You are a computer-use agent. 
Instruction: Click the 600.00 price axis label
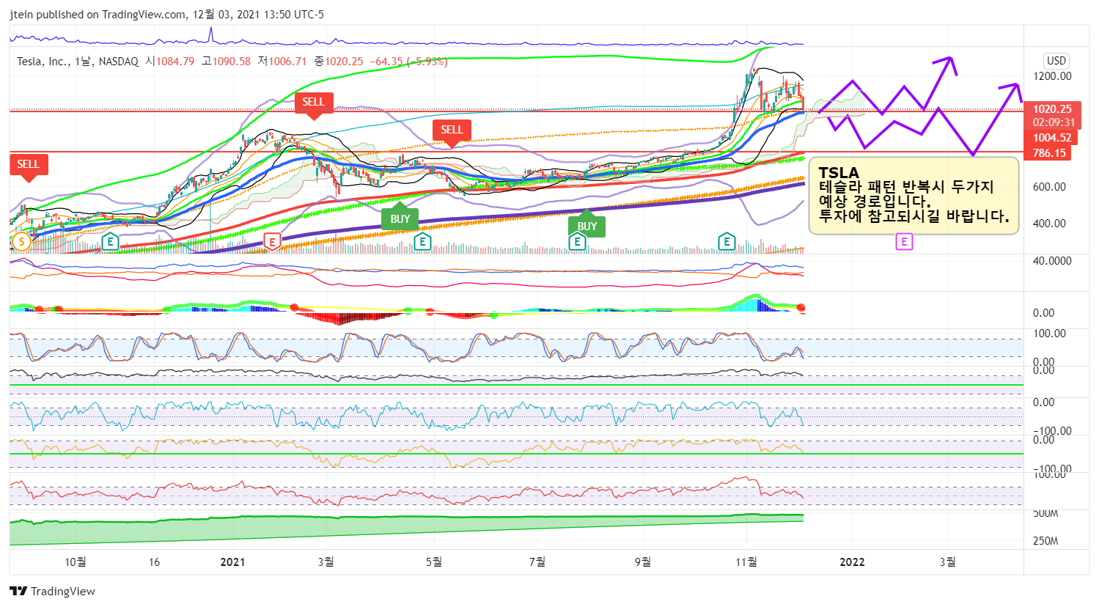pos(1049,187)
